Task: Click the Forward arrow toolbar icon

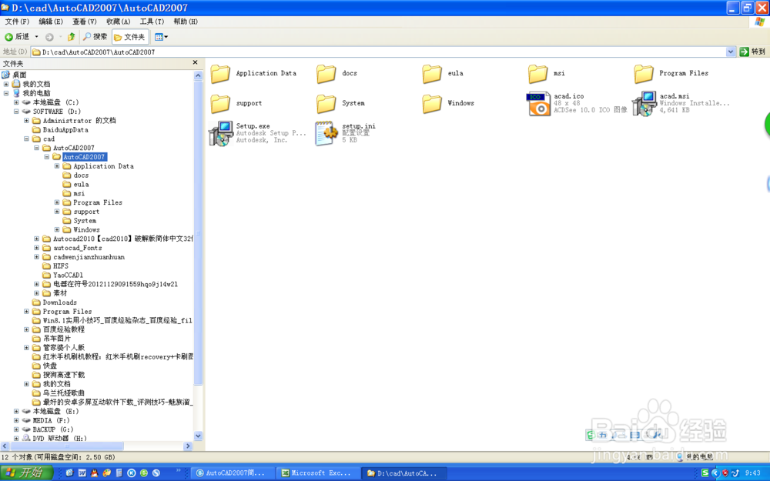Action: (49, 37)
